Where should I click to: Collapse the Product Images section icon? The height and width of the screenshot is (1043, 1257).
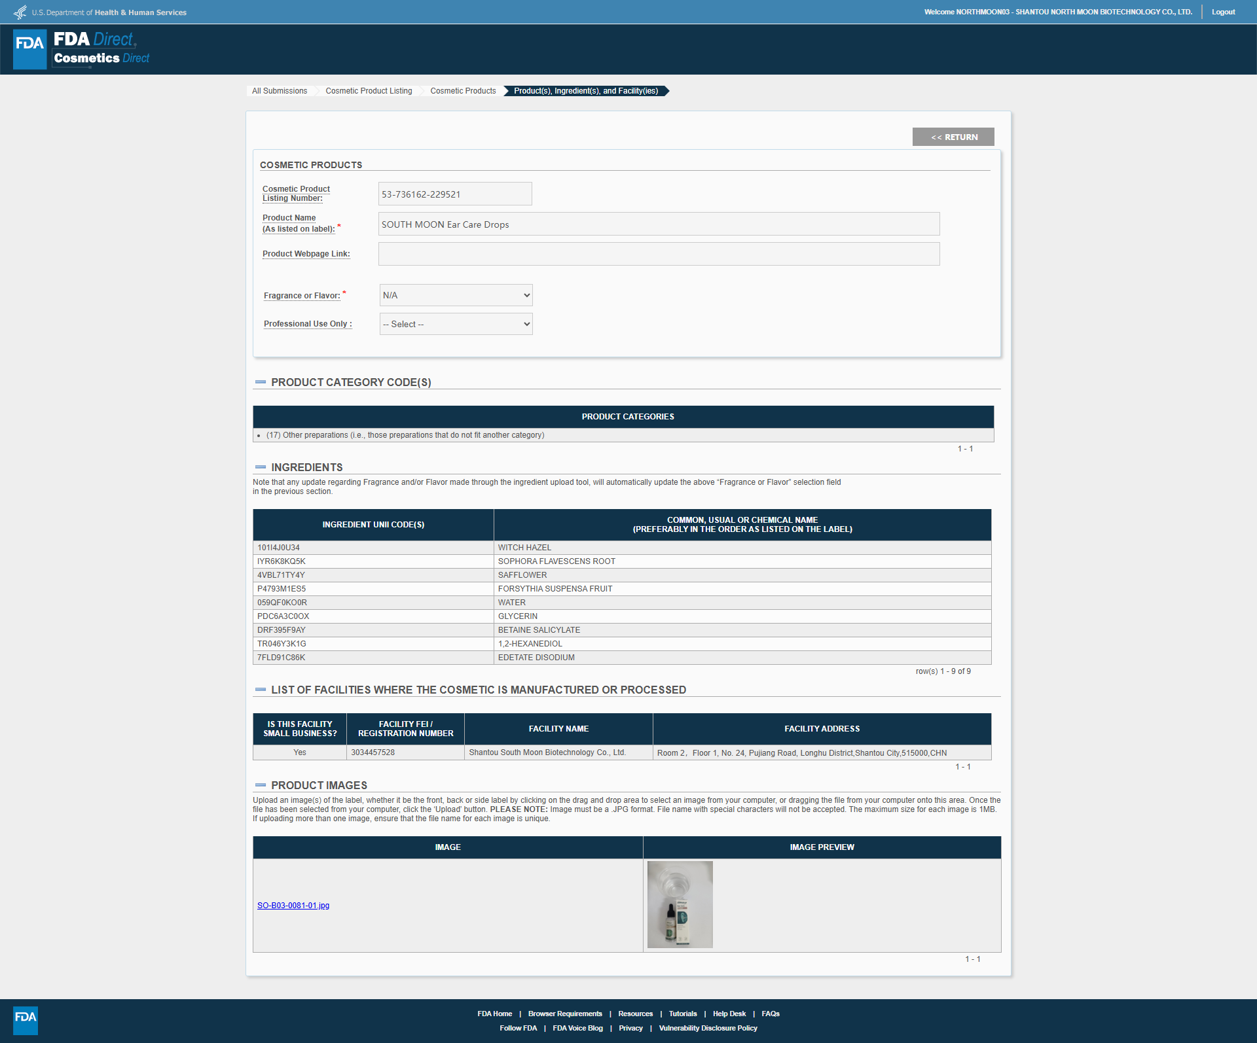pyautogui.click(x=261, y=785)
